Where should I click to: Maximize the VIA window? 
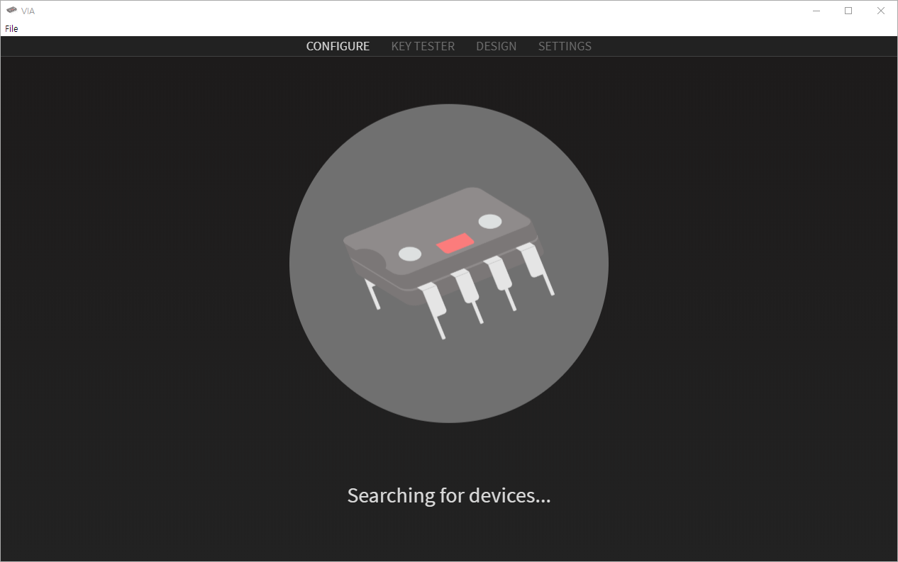848,11
